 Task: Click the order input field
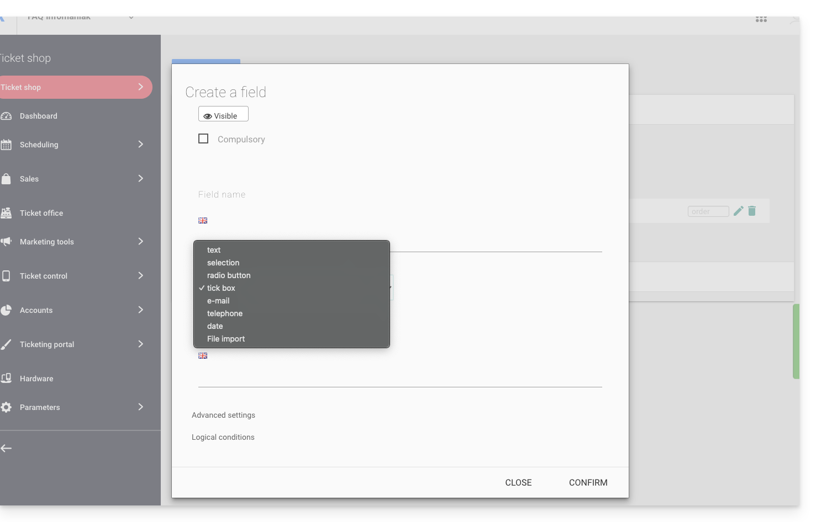point(708,211)
